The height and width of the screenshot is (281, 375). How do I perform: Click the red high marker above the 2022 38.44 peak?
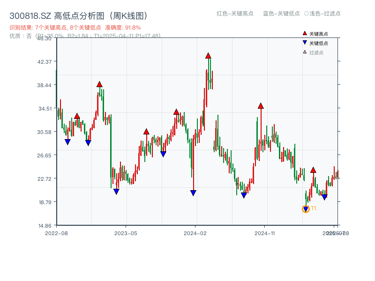[99, 85]
